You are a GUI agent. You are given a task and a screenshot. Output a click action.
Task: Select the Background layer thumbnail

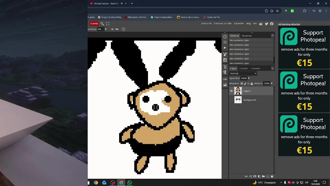click(238, 100)
